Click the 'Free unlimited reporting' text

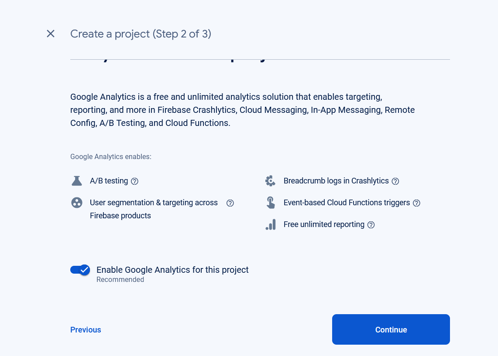pos(324,224)
